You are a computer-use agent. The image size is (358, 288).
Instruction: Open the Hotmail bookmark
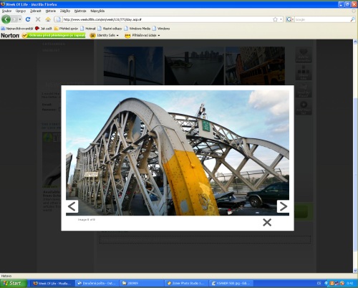(88, 29)
